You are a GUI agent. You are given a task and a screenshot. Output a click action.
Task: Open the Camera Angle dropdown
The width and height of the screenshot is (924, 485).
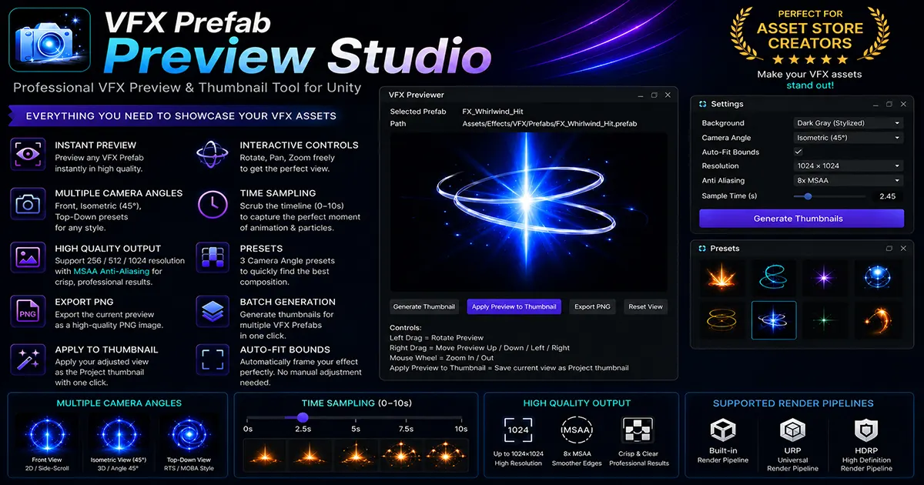[x=848, y=138]
